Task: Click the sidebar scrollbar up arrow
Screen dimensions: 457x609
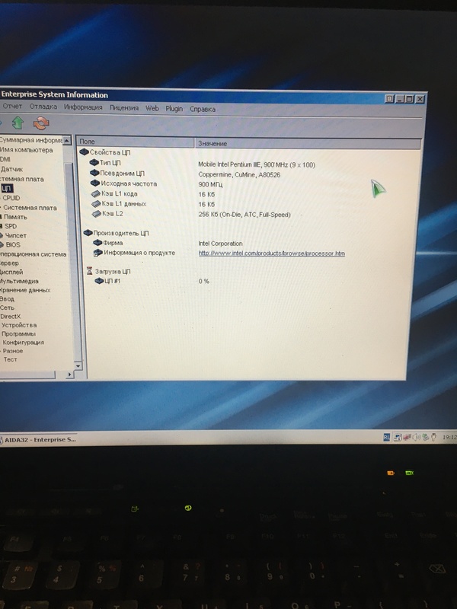Action: click(67, 140)
